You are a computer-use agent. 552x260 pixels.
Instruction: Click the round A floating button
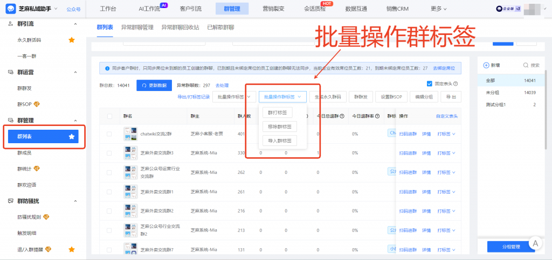[x=535, y=243]
